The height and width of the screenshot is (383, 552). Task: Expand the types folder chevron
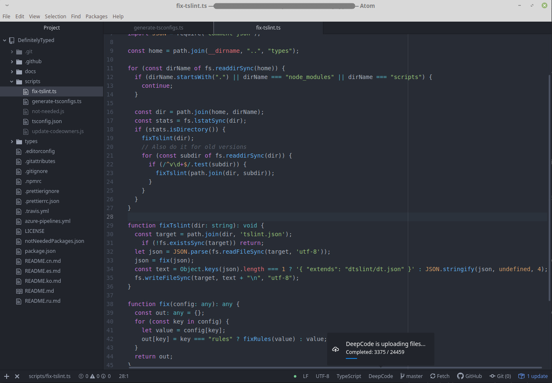pyautogui.click(x=12, y=141)
